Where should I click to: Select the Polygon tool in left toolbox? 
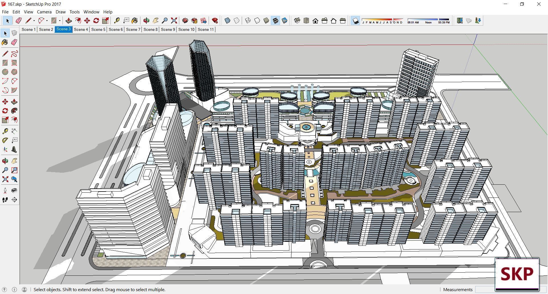coord(14,72)
